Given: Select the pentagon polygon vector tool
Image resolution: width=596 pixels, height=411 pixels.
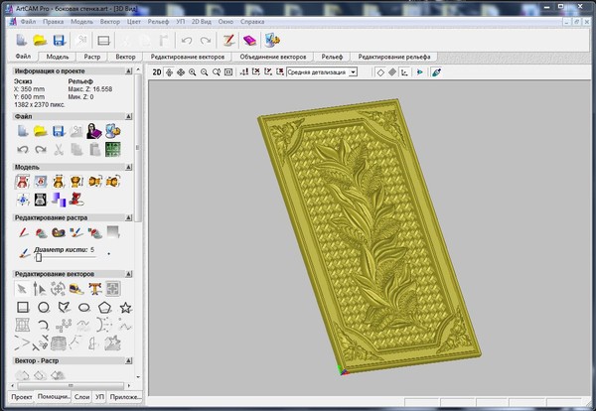Looking at the screenshot, I should [104, 307].
